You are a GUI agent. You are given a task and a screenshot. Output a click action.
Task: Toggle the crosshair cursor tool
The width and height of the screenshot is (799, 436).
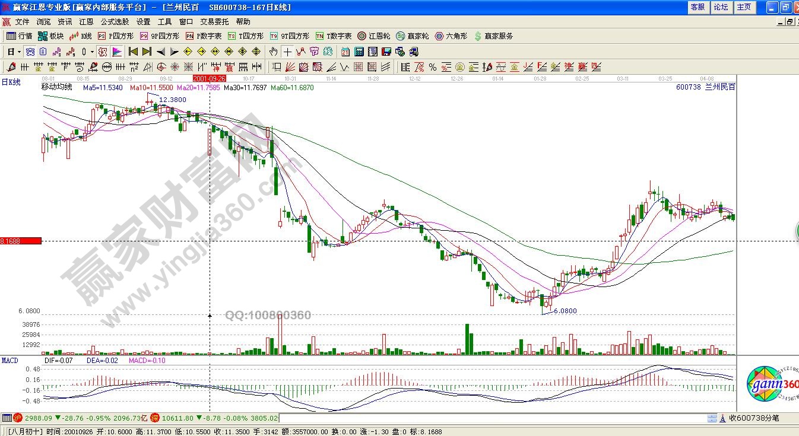pos(287,52)
